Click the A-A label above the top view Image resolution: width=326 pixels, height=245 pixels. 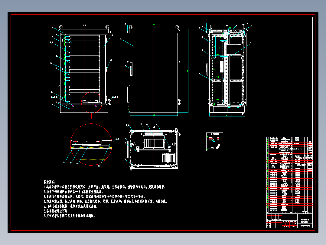(154, 127)
